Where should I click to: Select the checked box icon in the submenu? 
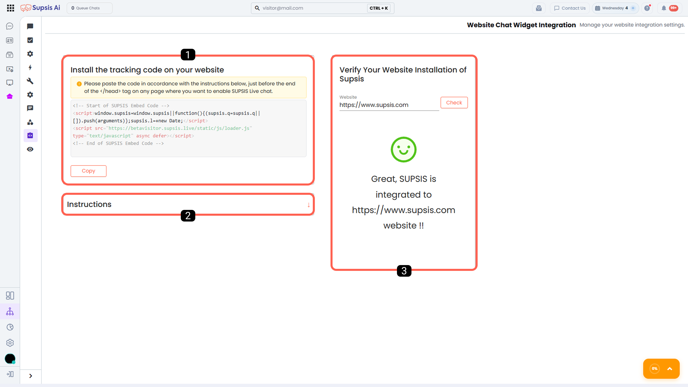tap(30, 40)
